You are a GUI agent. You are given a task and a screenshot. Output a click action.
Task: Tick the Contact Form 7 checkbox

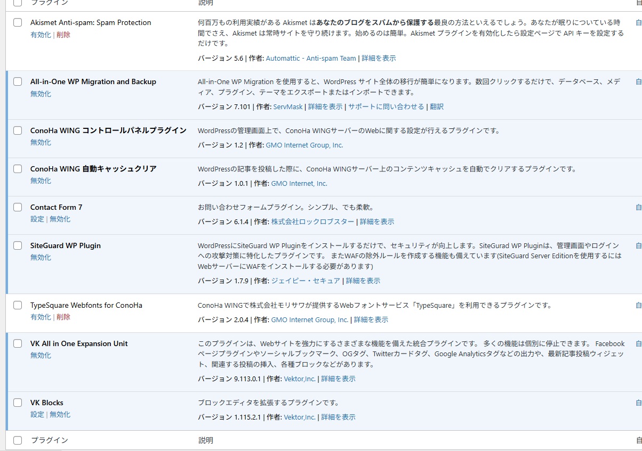[x=18, y=207]
